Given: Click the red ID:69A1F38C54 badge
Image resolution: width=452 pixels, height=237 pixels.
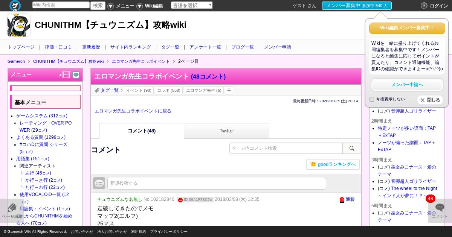Looking at the screenshot, I should (x=195, y=199).
